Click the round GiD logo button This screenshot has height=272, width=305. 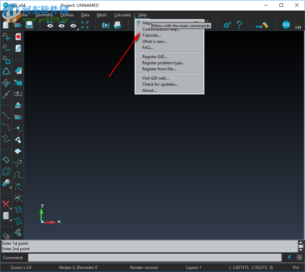[x=286, y=25]
